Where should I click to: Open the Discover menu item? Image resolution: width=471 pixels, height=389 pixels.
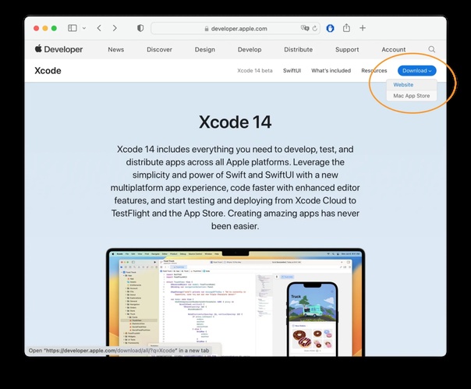click(159, 50)
